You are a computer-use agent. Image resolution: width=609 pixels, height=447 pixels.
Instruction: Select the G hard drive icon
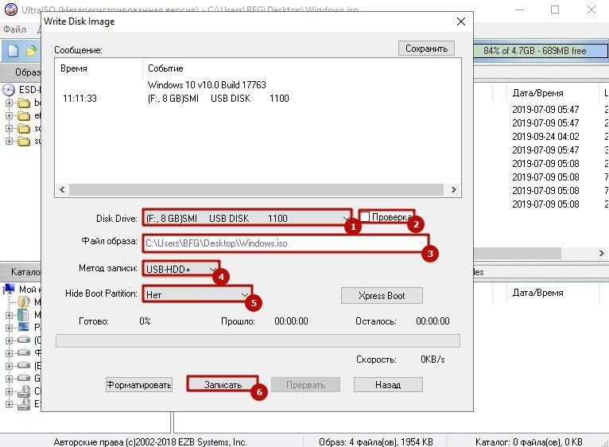24,378
